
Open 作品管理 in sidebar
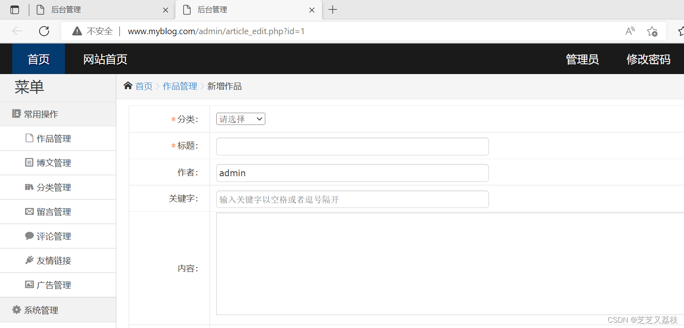[x=58, y=138]
